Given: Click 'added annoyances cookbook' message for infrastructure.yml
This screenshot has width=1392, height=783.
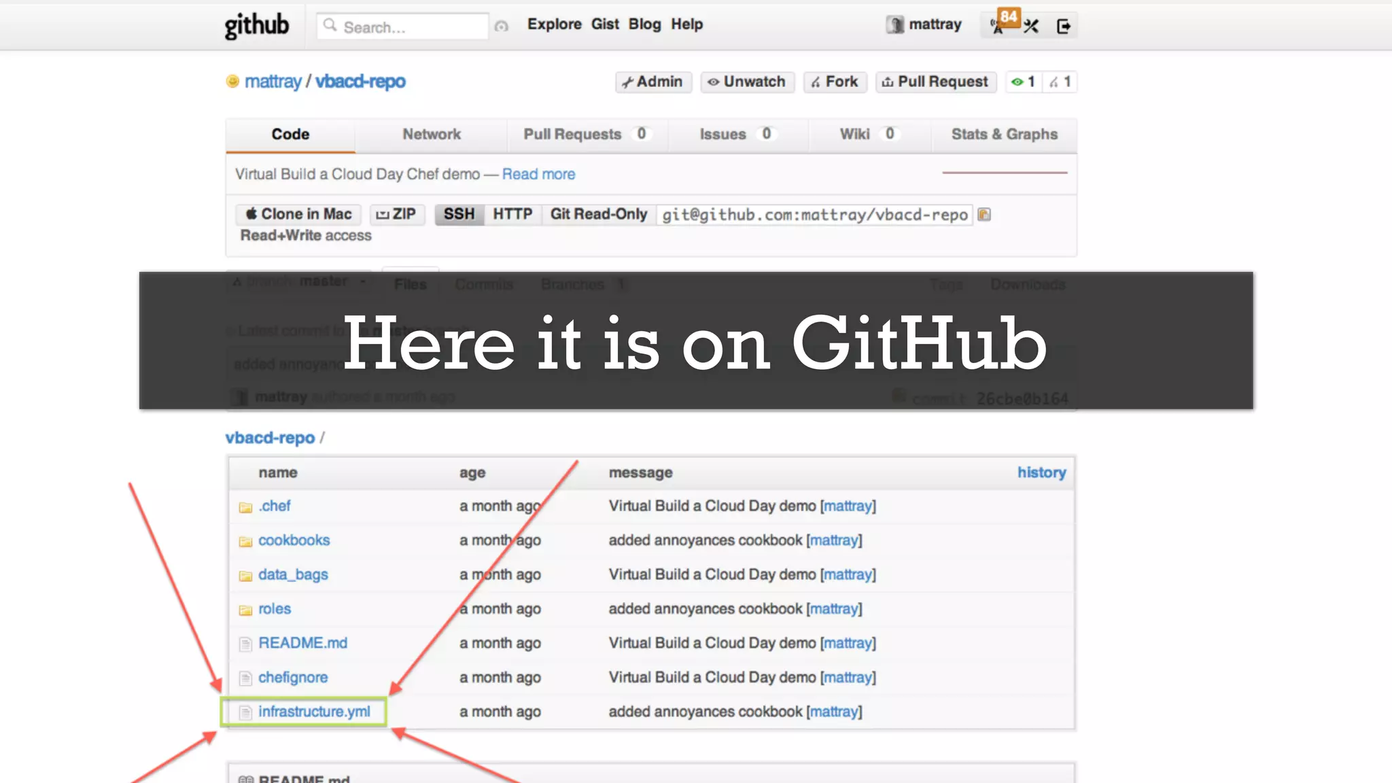Looking at the screenshot, I should 706,712.
